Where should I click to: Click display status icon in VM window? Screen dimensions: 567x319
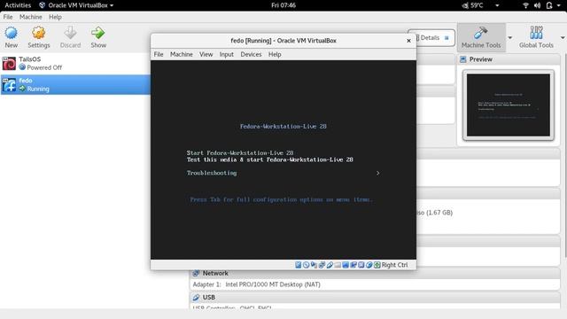(x=346, y=265)
